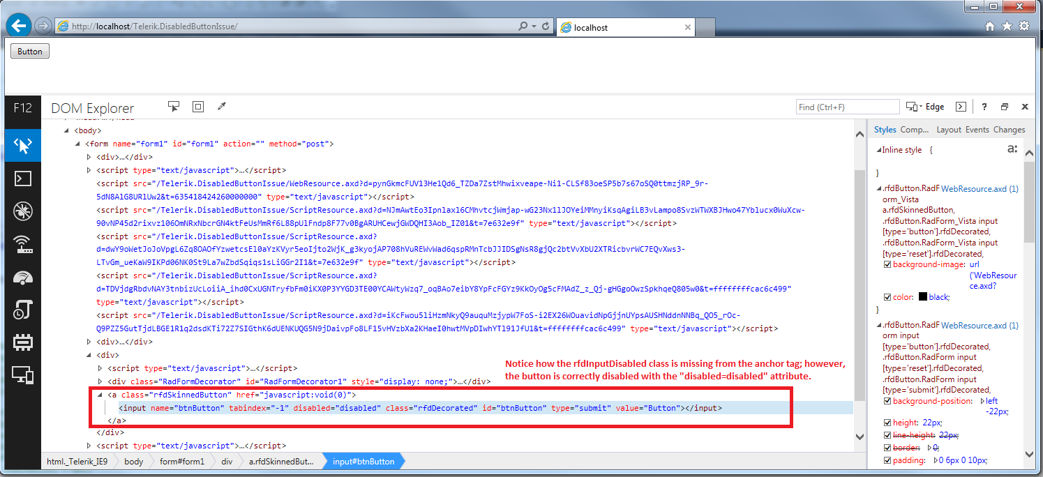Uncheck the color: black property checkbox

click(887, 297)
